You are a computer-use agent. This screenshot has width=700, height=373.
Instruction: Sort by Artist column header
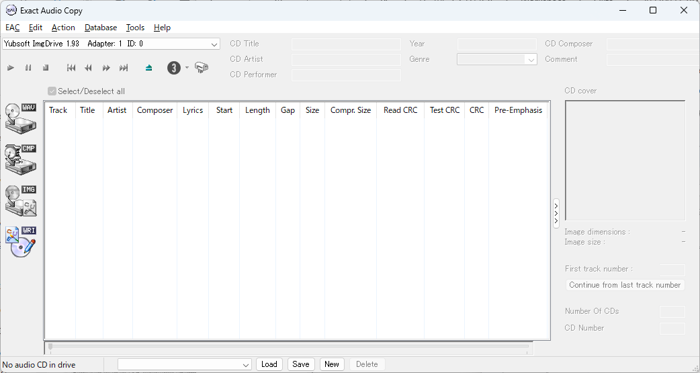click(x=118, y=110)
